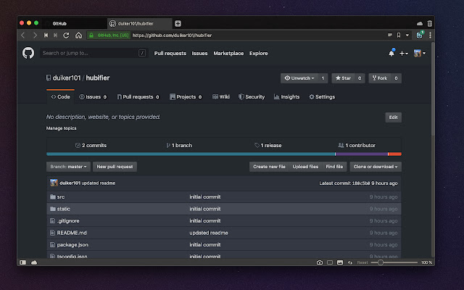Click the green secure-site lock badge
This screenshot has width=464, height=290.
click(109, 36)
